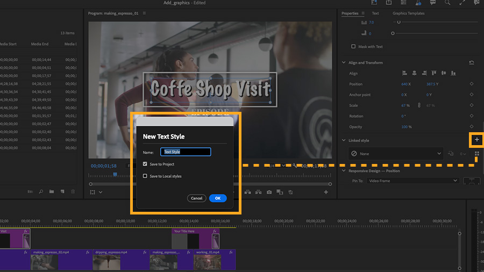The image size is (484, 272).
Task: Toggle the Rotation keyframe diamond
Action: click(x=471, y=116)
